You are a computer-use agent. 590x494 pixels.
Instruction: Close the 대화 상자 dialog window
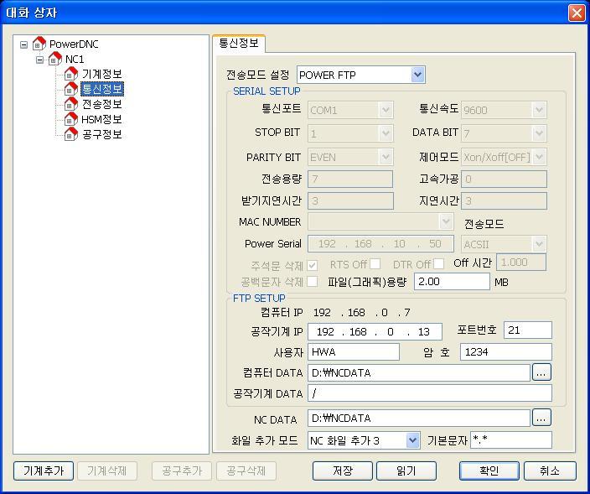coord(577,13)
